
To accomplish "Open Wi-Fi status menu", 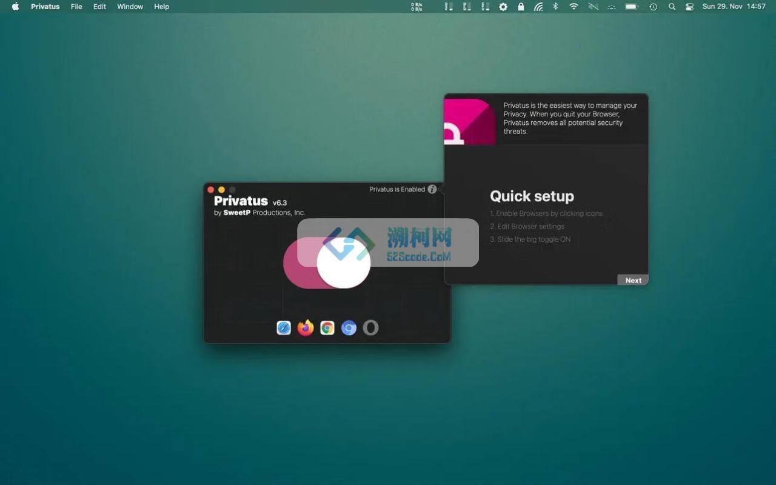I will tap(574, 7).
